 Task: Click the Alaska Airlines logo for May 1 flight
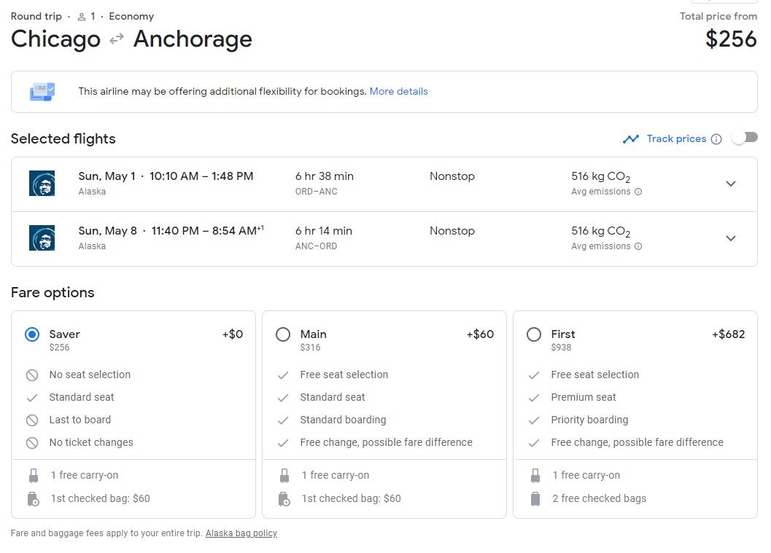click(42, 183)
